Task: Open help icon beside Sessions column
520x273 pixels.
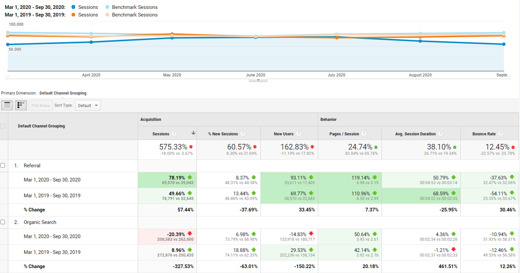Action: (174, 134)
